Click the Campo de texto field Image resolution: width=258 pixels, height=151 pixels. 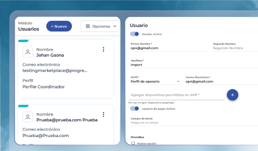point(194,123)
